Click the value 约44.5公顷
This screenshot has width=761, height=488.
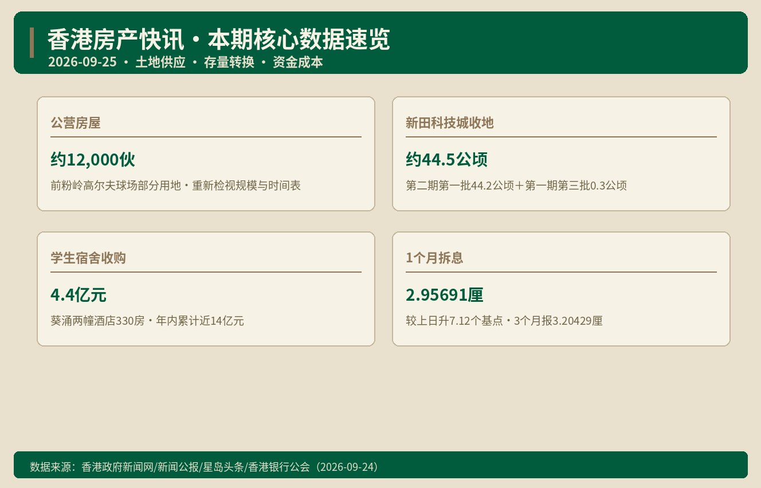446,160
